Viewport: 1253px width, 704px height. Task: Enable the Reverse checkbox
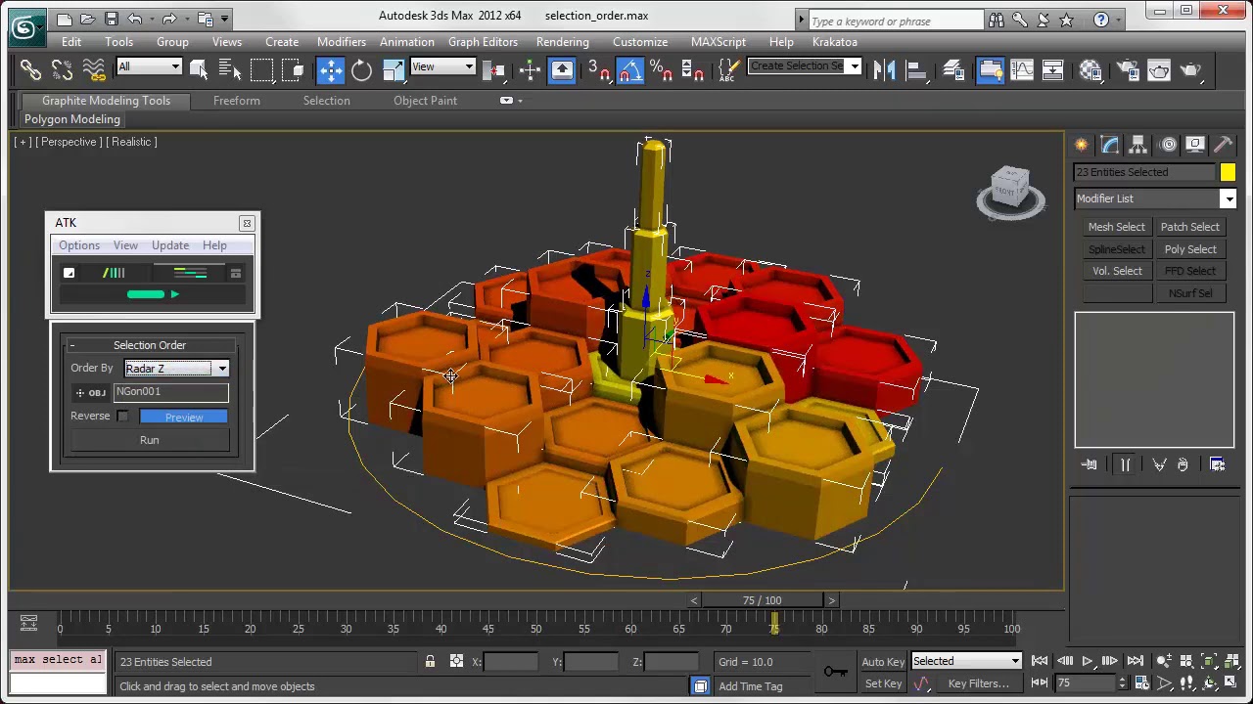click(123, 417)
